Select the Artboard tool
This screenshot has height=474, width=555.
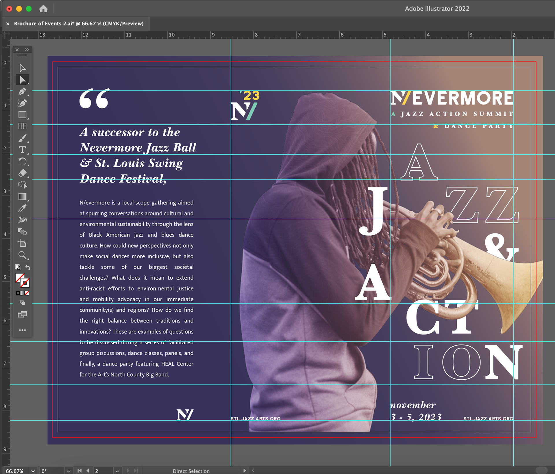(22, 243)
